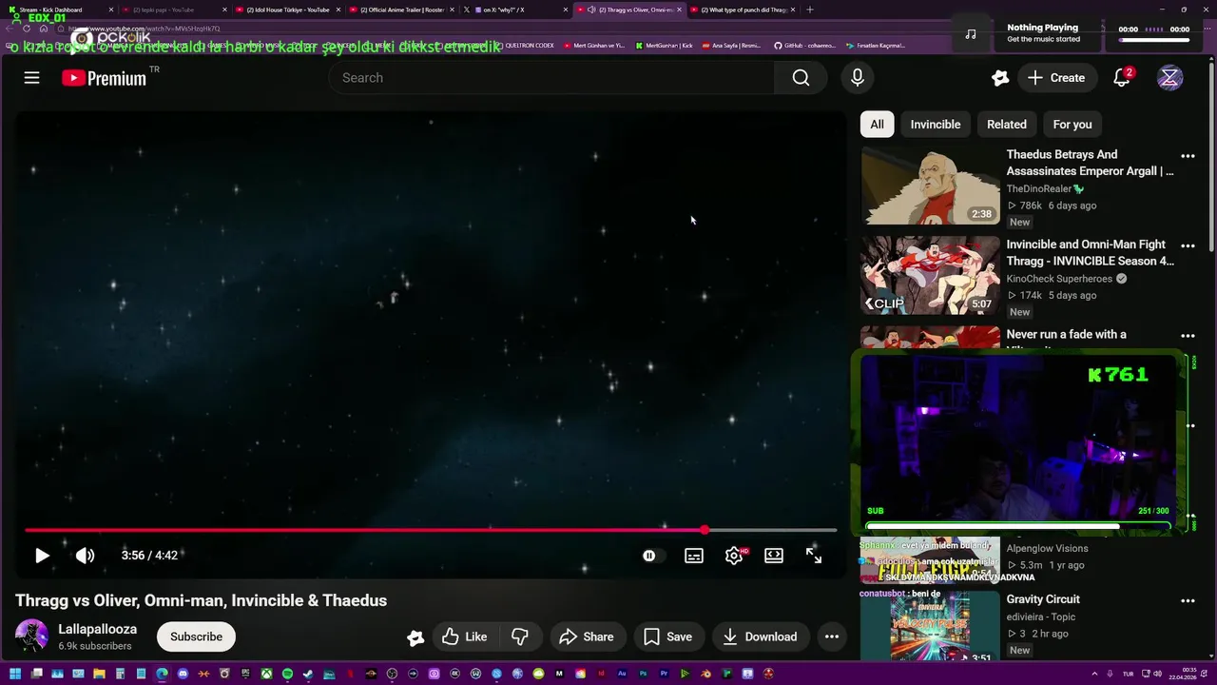Open the Invincible and Omni-Man Fight Thragg thumbnail
The width and height of the screenshot is (1217, 685).
point(930,276)
